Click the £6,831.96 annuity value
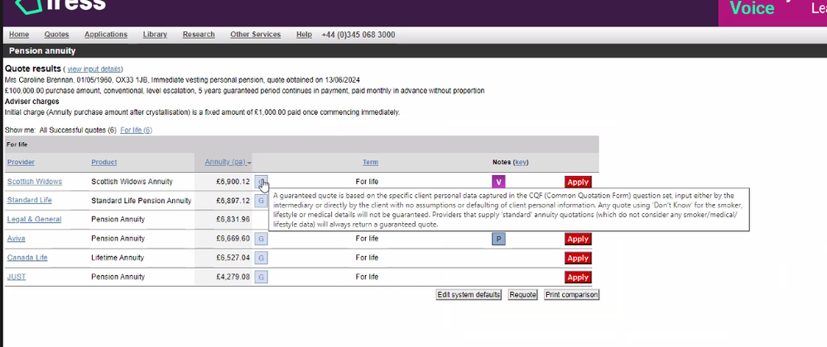Viewport: 827px width, 347px height. 233,220
